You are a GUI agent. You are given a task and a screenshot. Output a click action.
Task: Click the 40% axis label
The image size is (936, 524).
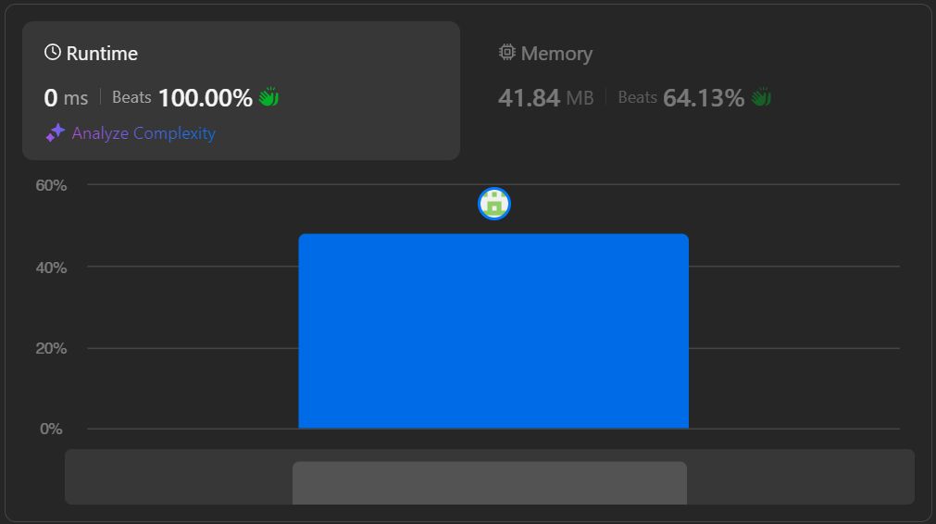point(52,268)
